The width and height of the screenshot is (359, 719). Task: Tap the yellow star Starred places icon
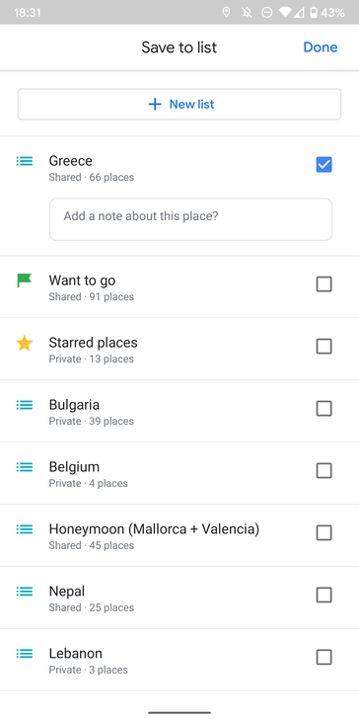pos(25,343)
